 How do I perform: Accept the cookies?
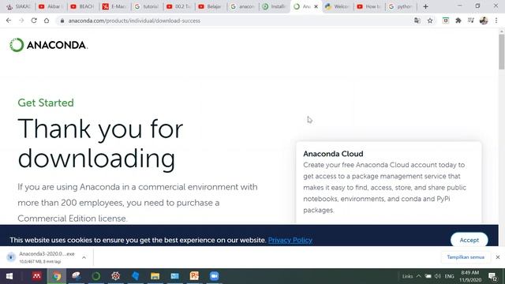click(x=469, y=240)
